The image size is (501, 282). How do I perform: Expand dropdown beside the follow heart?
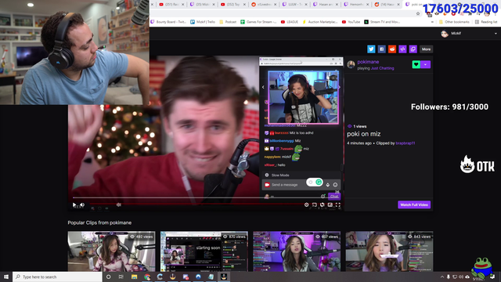coord(426,64)
